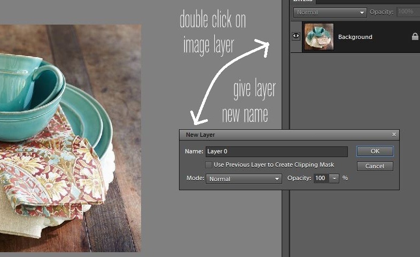Open the Opacity slider arrow in dialog

click(x=335, y=178)
